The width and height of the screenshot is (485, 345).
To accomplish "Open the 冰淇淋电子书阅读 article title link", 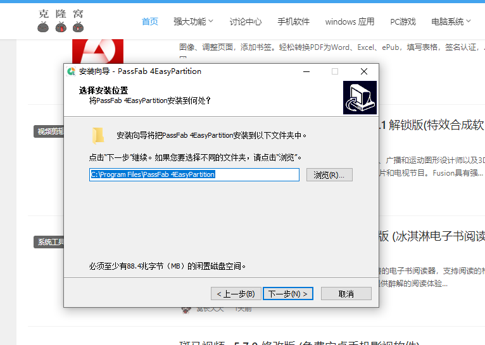I will (x=432, y=236).
